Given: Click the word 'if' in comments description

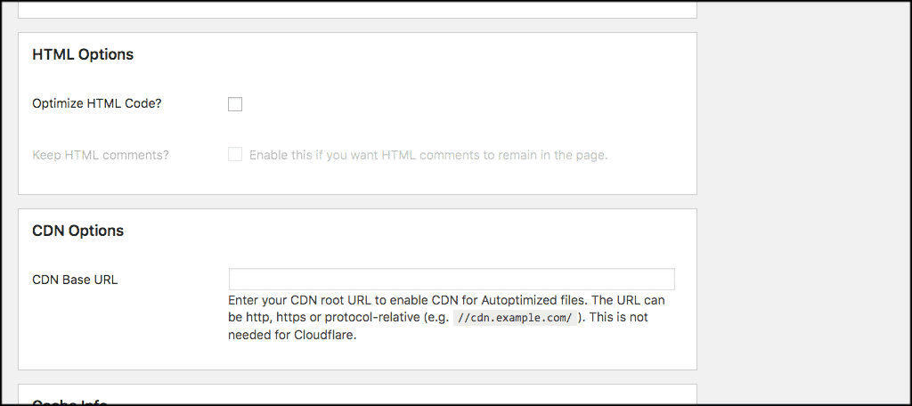Looking at the screenshot, I should coord(319,155).
